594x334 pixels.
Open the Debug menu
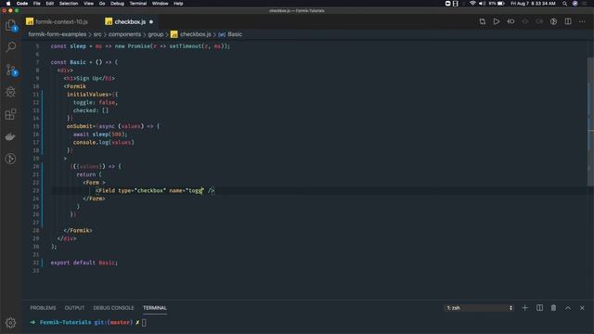pos(117,4)
